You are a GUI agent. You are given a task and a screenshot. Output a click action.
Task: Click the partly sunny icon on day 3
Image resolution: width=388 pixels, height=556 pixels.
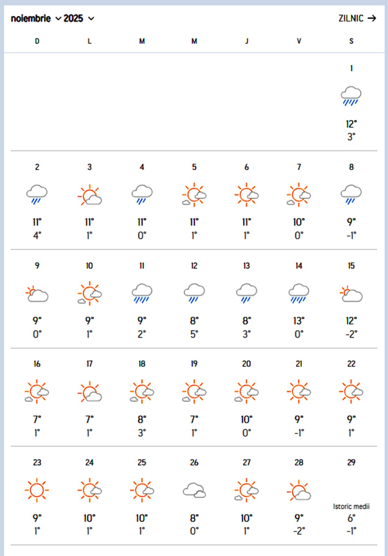[90, 195]
